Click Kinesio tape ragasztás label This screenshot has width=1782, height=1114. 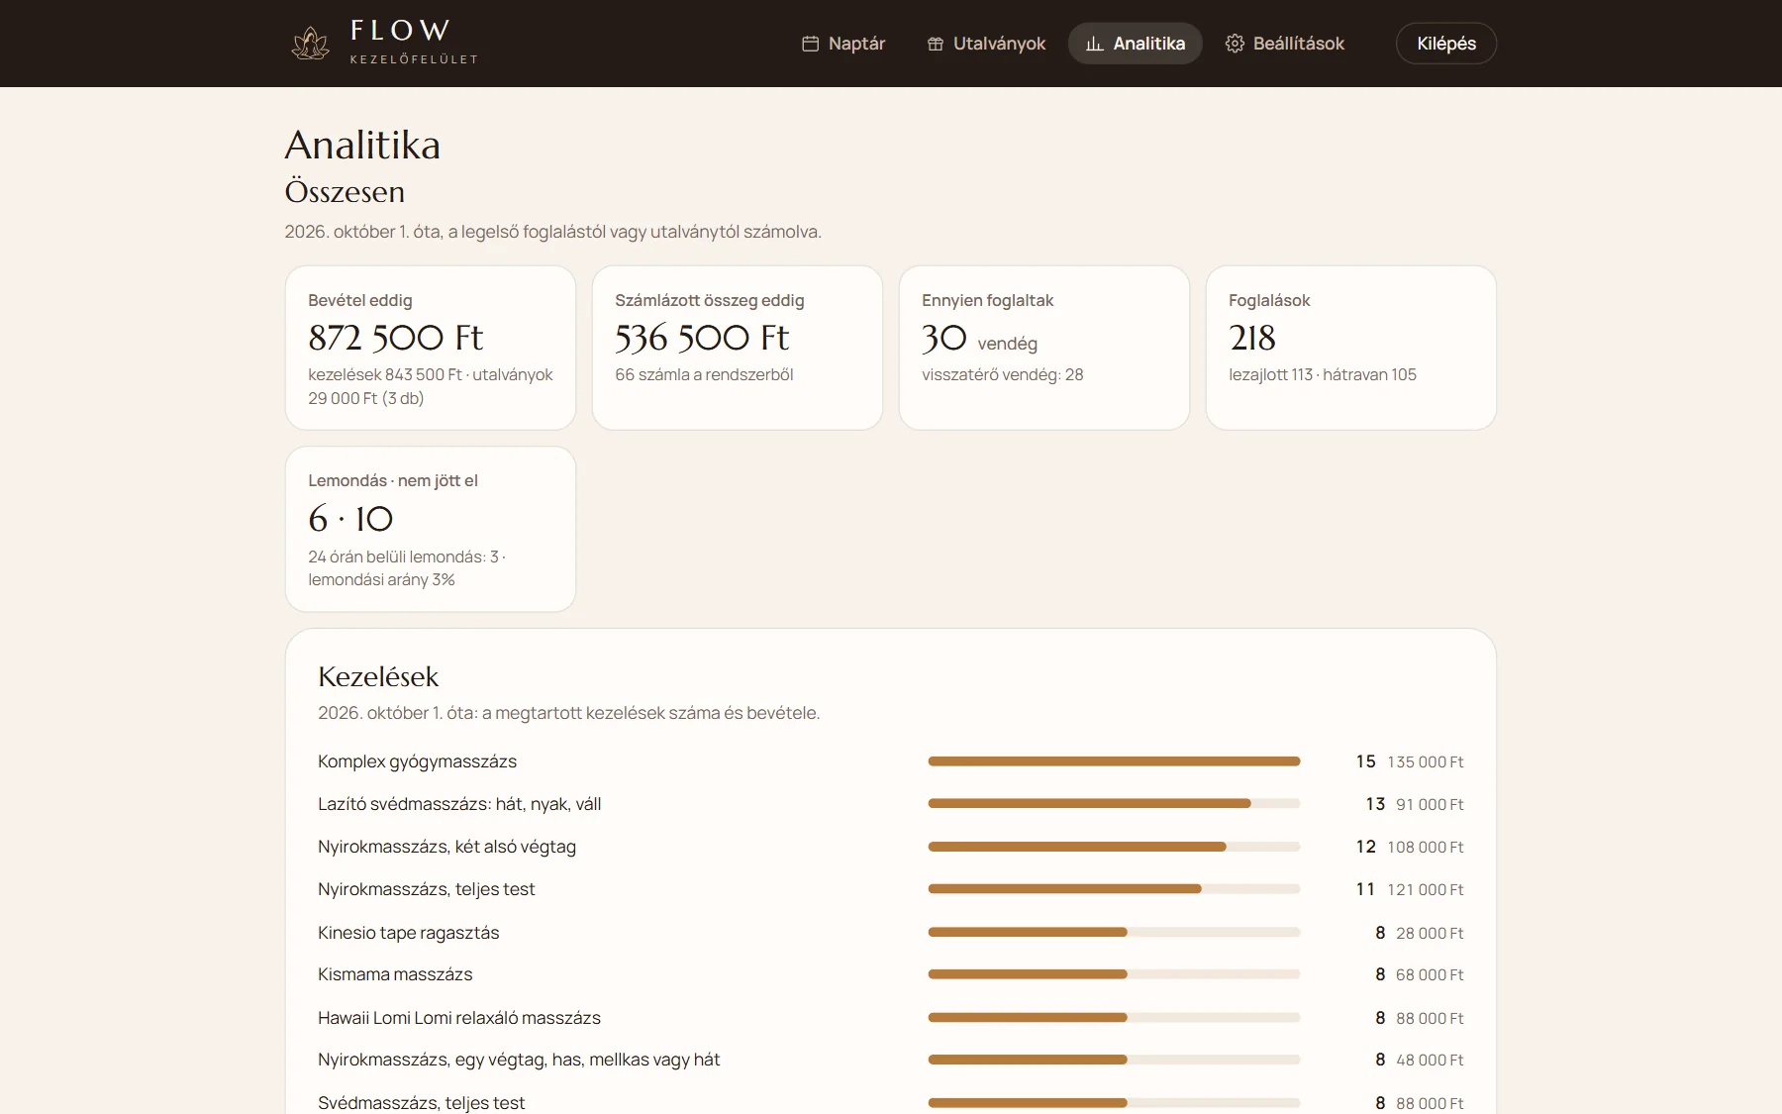[408, 933]
